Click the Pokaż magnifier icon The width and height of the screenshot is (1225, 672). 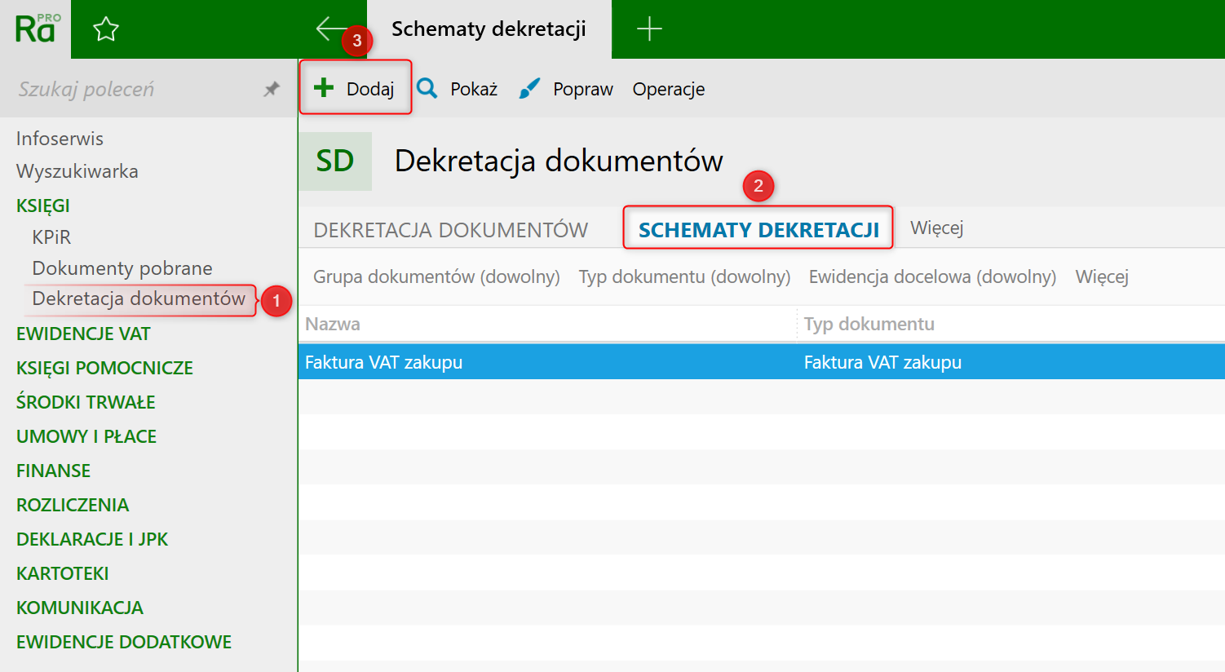427,88
